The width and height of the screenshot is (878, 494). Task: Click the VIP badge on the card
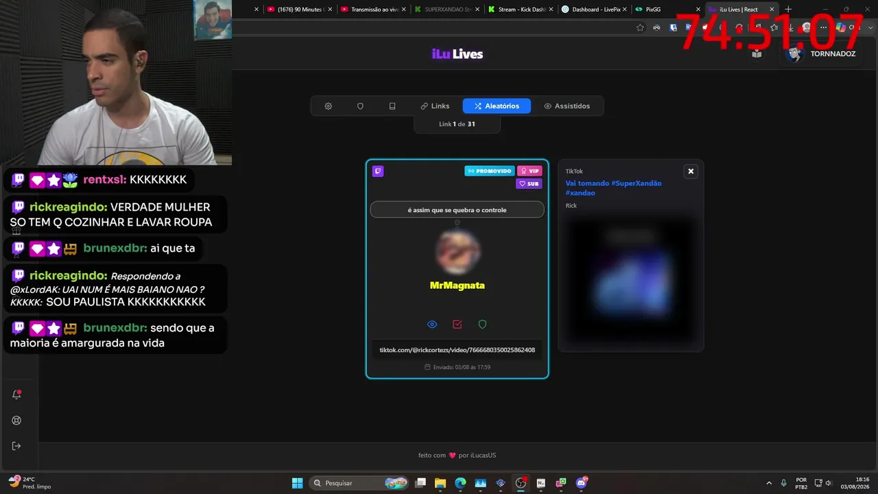(x=530, y=171)
